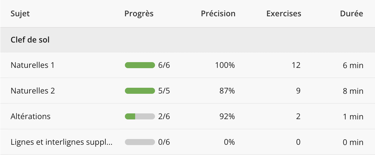Select the Altérations subject
This screenshot has width=375, height=155.
point(30,116)
